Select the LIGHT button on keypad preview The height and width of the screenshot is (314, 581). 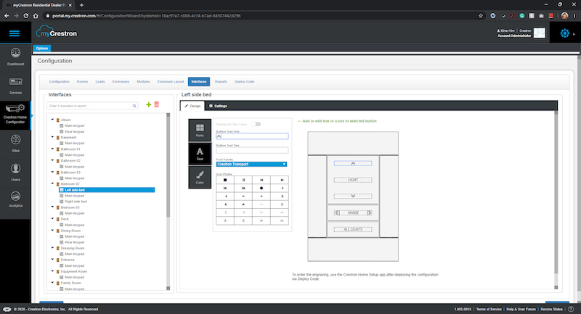[x=353, y=180]
